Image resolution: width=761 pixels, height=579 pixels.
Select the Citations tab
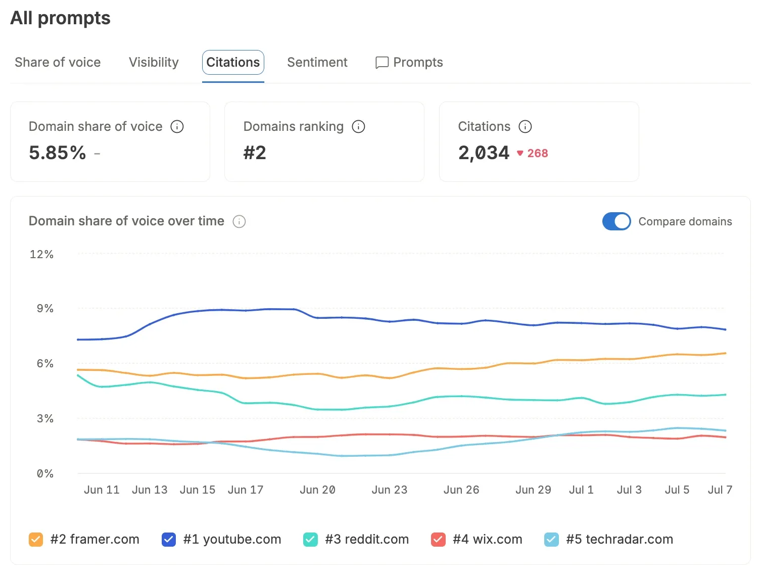pos(233,62)
